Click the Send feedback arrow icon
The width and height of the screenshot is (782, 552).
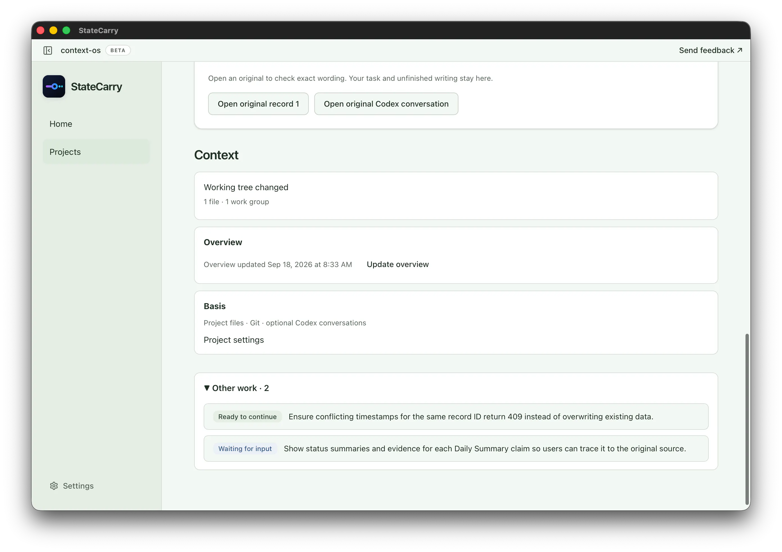coord(740,50)
